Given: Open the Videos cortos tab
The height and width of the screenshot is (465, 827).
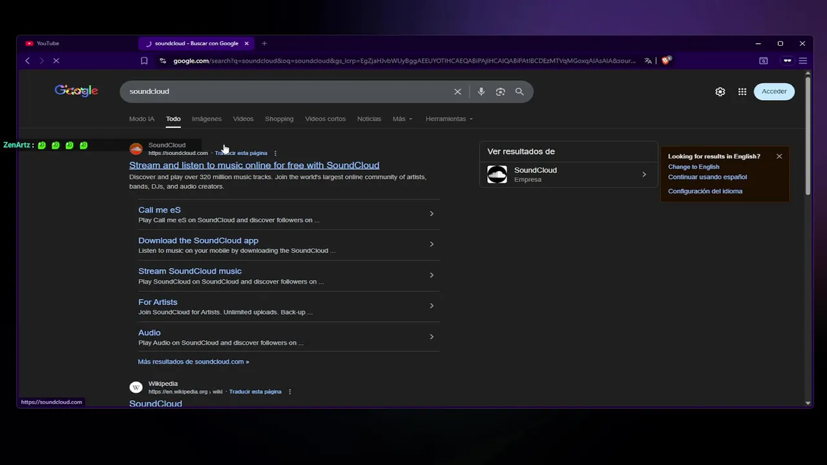Looking at the screenshot, I should point(325,119).
